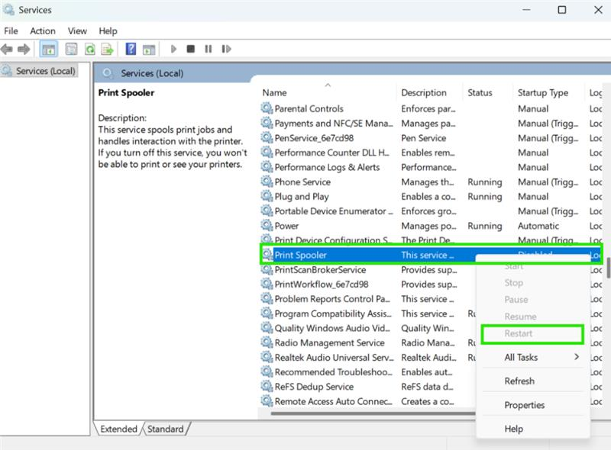Screen dimensions: 611x450
Task: Choose Restart in the context menu
Action: click(532, 333)
